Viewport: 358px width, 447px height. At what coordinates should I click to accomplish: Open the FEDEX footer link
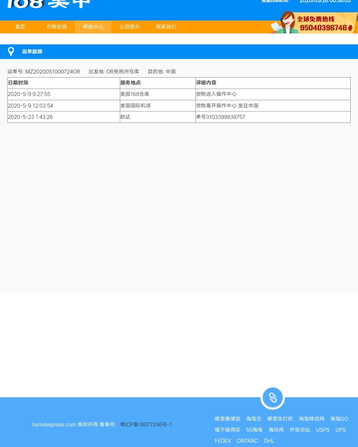tap(223, 441)
